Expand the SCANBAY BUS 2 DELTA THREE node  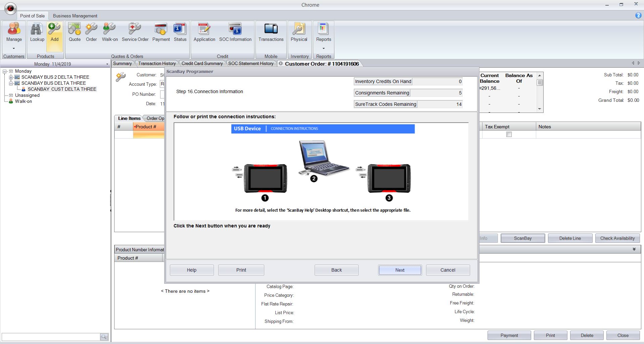coord(11,77)
